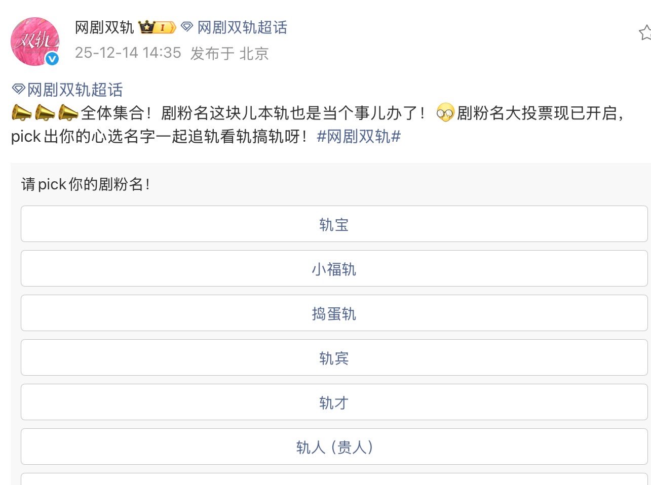Vote for the 轨宝 poll option

(334, 224)
